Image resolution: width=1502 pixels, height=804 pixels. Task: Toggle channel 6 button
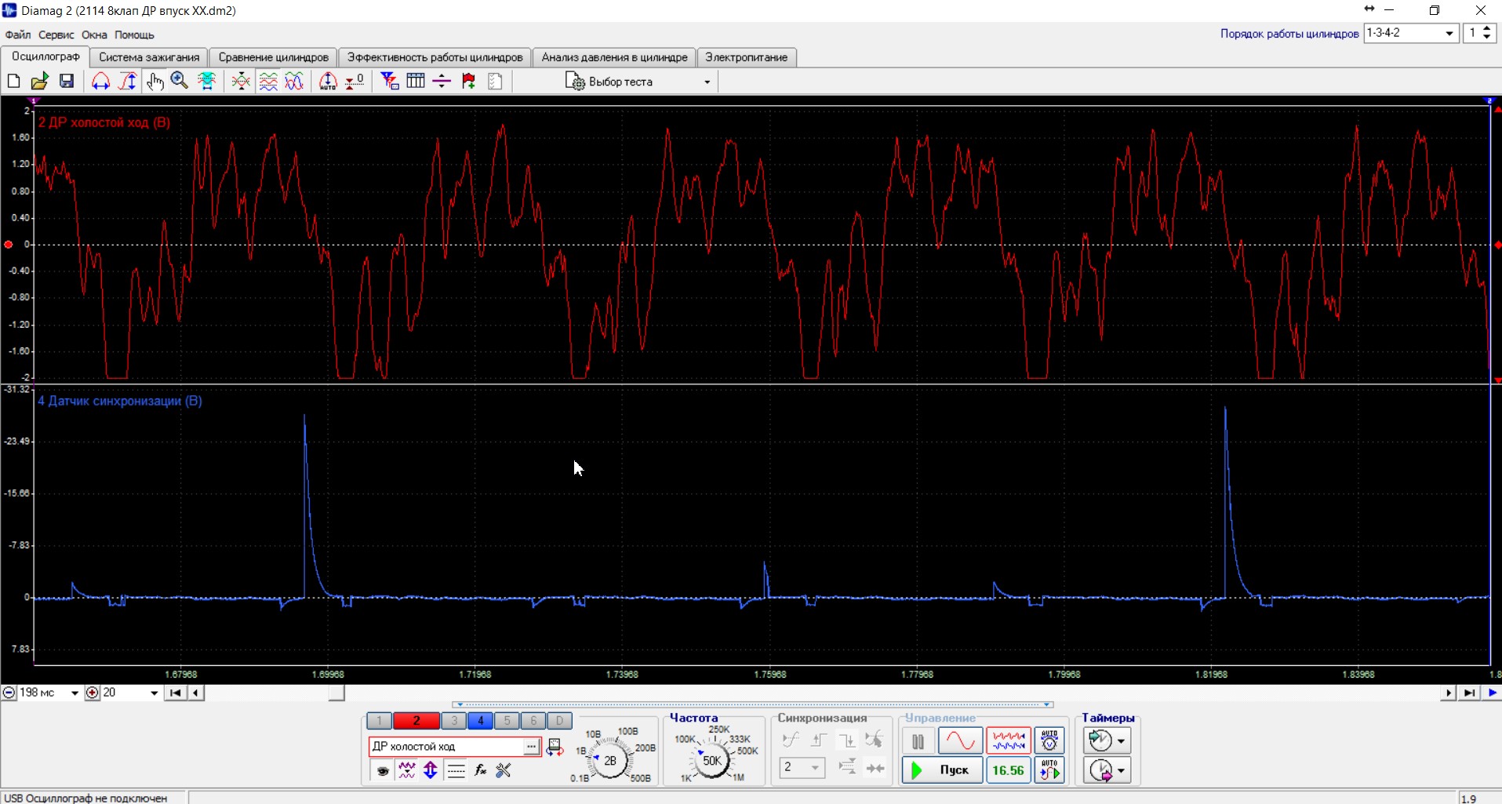point(533,721)
